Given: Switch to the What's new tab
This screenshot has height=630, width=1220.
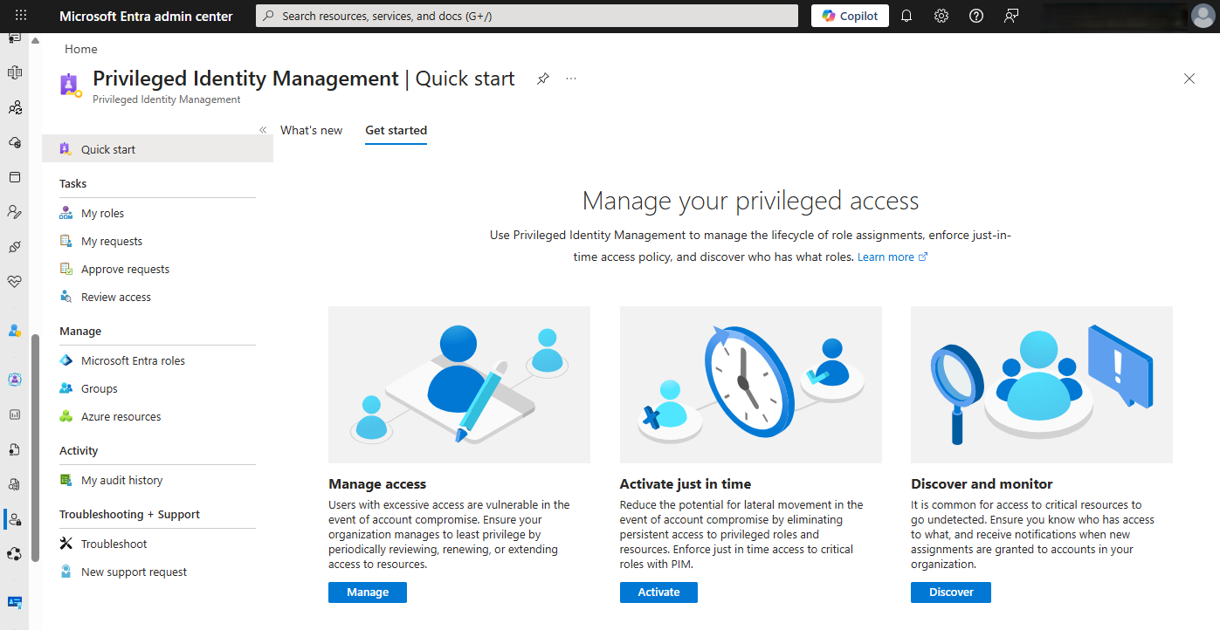Looking at the screenshot, I should click(x=311, y=130).
